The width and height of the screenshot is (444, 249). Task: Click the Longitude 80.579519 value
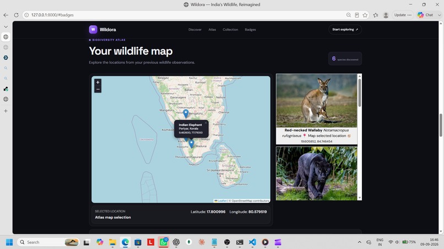point(257,212)
